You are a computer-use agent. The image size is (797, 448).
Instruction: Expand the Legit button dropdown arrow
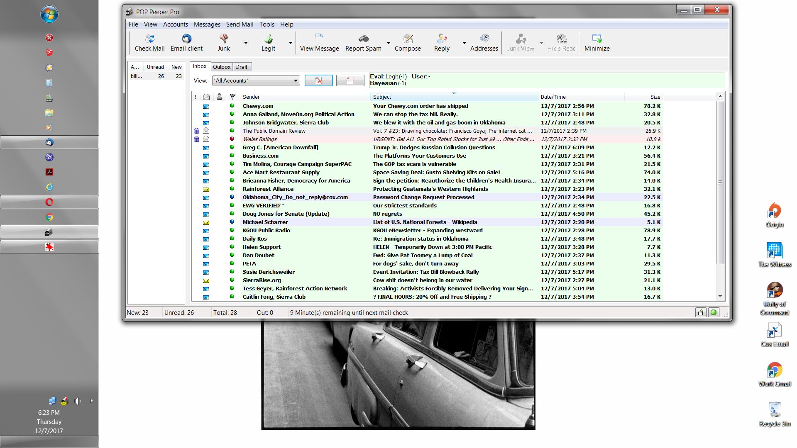pos(291,43)
